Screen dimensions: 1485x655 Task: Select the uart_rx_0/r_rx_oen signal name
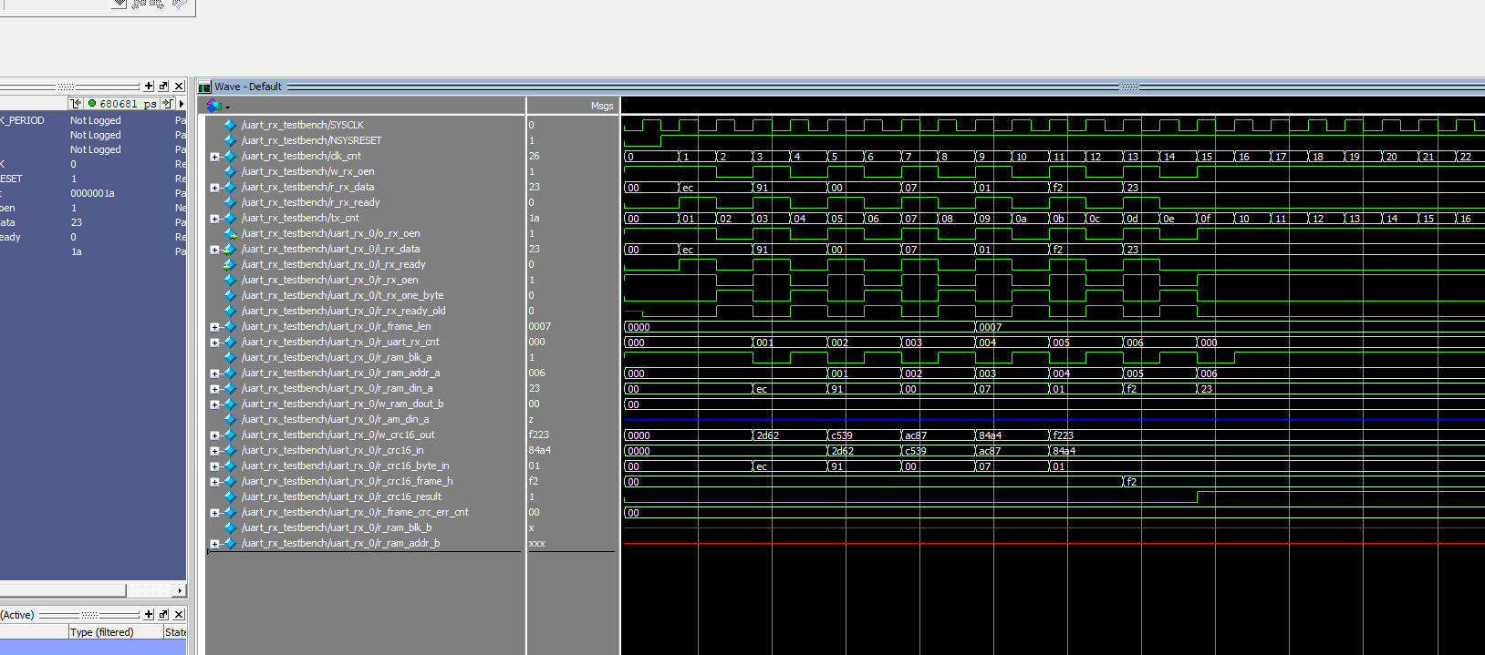coord(330,280)
